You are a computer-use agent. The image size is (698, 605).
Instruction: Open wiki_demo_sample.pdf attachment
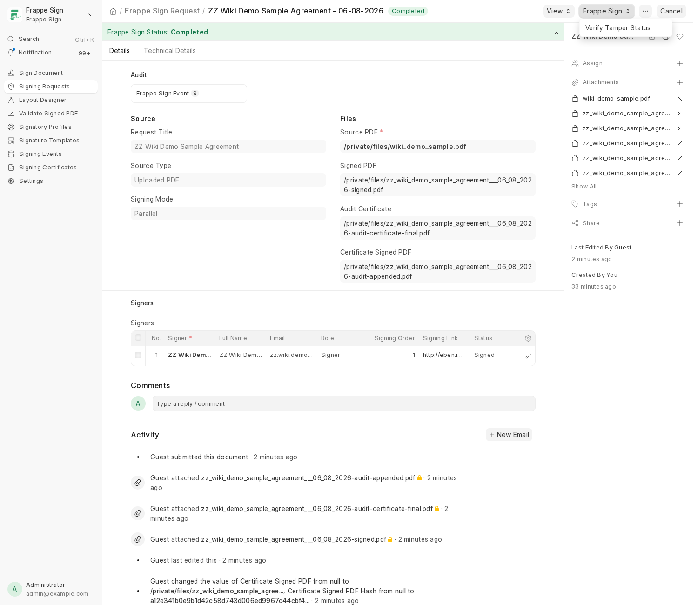pos(616,99)
